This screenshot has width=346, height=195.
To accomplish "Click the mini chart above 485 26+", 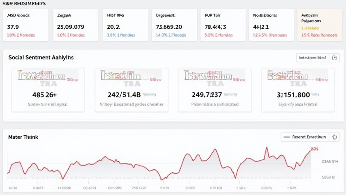I will pos(48,77).
